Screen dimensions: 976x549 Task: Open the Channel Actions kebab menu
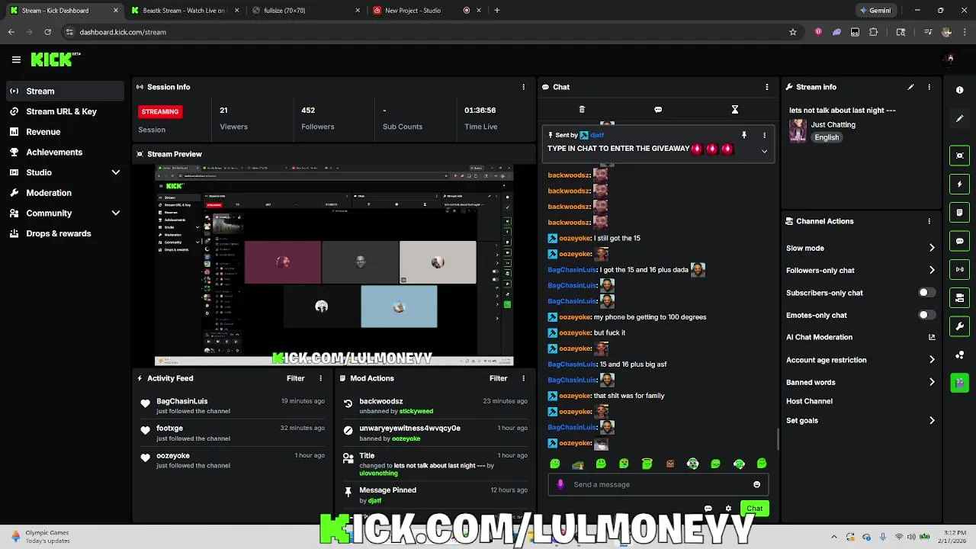929,221
